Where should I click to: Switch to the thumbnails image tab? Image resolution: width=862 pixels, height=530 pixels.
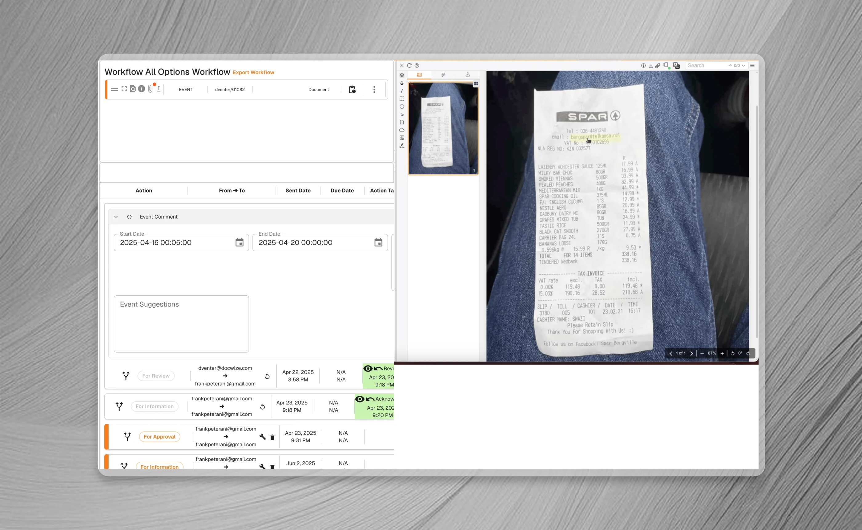coord(419,75)
